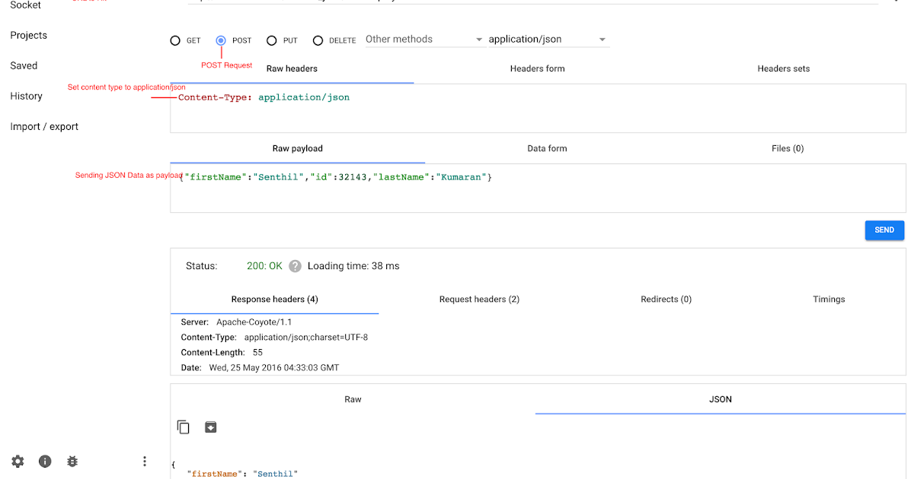Open History in the sidebar
This screenshot has height=479, width=914.
[x=27, y=97]
